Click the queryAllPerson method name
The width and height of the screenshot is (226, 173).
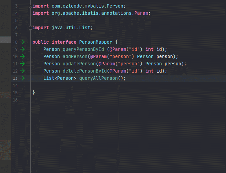(99, 78)
